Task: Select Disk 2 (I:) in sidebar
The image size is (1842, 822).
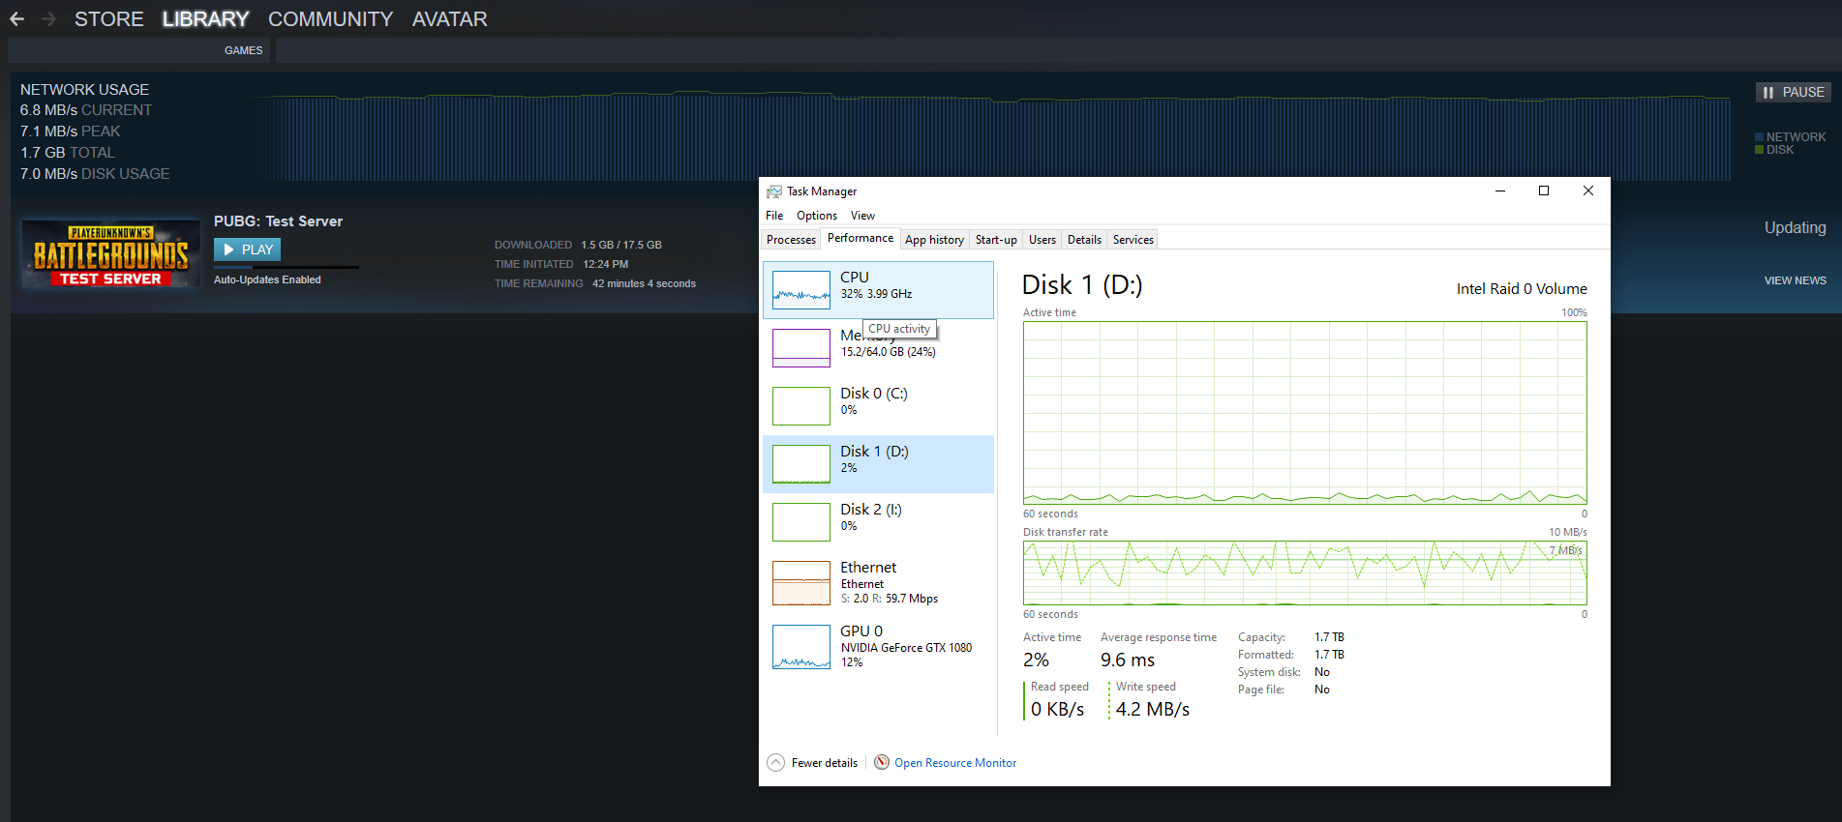Action: 878,522
